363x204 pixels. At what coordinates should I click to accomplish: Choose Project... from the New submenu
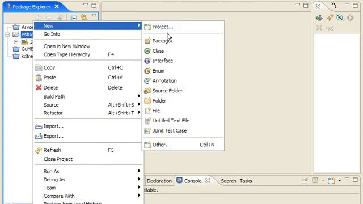click(x=183, y=27)
